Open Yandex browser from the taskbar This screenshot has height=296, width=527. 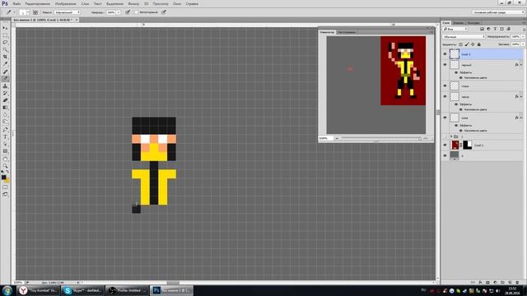coord(38,290)
